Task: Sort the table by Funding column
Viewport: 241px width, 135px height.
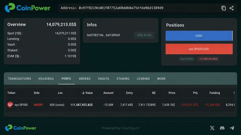Action: point(214,93)
